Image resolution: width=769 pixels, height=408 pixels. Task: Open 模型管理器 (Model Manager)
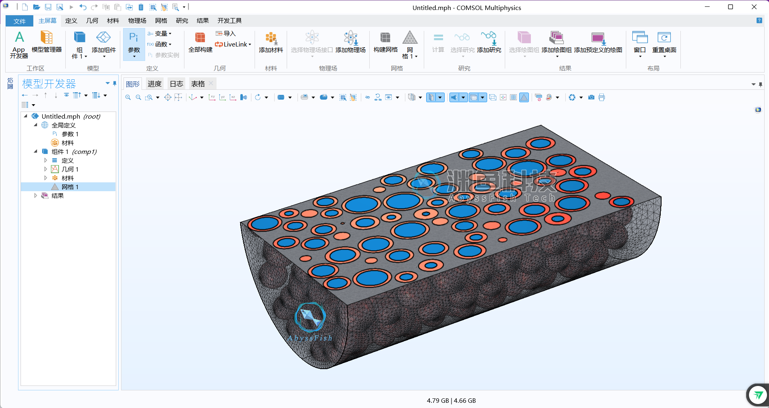pos(47,42)
